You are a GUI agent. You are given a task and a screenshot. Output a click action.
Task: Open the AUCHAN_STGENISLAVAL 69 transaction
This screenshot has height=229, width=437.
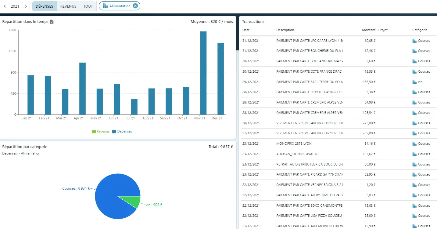297,154
